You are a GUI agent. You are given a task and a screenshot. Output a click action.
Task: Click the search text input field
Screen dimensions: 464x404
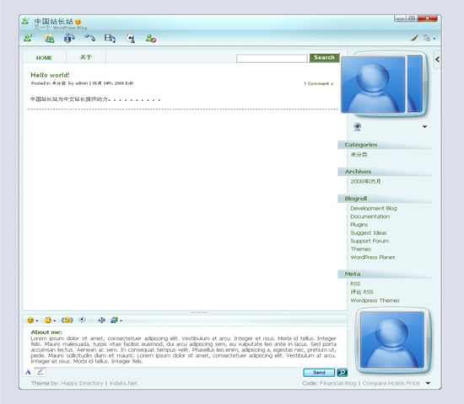coord(272,58)
